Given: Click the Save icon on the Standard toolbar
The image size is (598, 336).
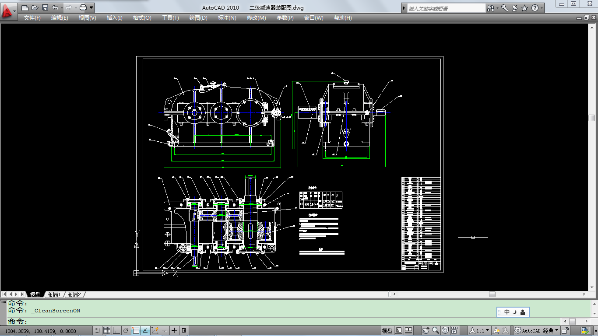Looking at the screenshot, I should click(x=45, y=7).
